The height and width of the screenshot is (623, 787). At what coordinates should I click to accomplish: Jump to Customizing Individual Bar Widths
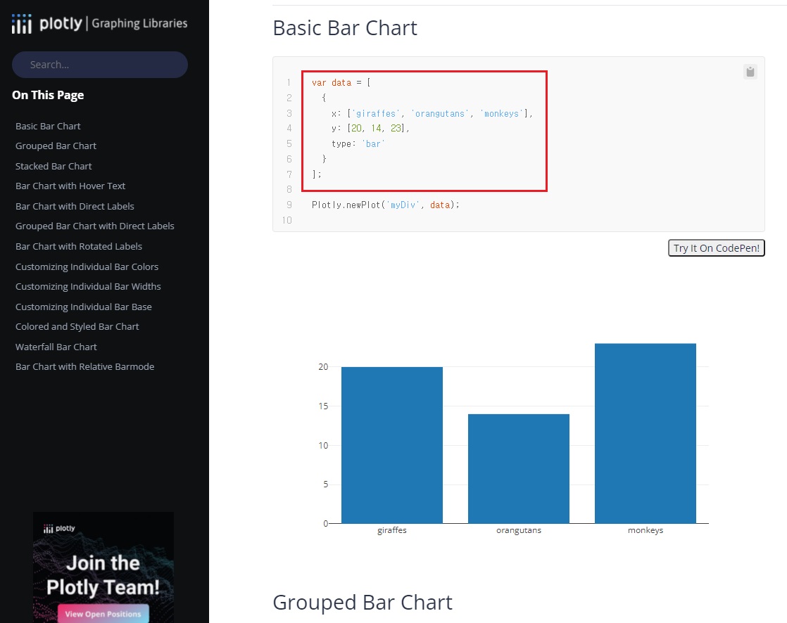click(x=88, y=287)
